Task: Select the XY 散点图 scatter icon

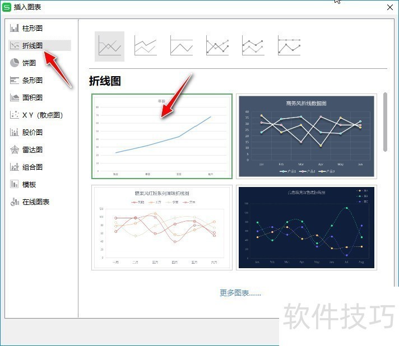Action: click(14, 115)
